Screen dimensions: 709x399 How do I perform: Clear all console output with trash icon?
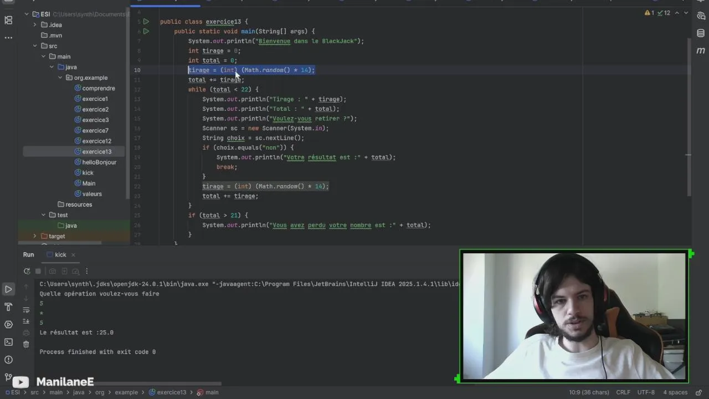pyautogui.click(x=26, y=344)
